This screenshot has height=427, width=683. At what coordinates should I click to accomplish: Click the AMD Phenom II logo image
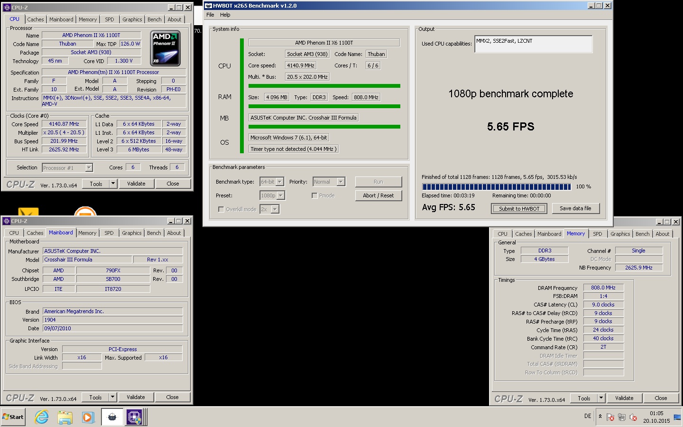point(166,48)
